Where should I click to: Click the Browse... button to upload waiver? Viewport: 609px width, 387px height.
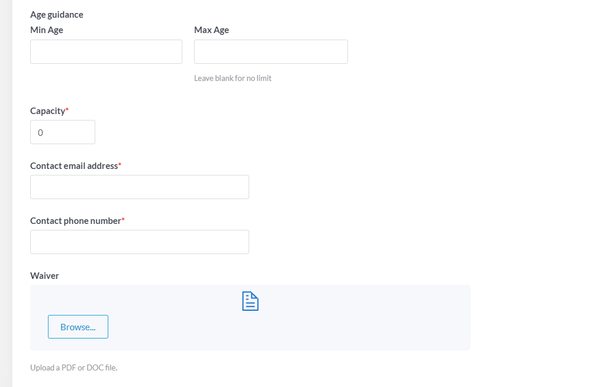tap(78, 327)
